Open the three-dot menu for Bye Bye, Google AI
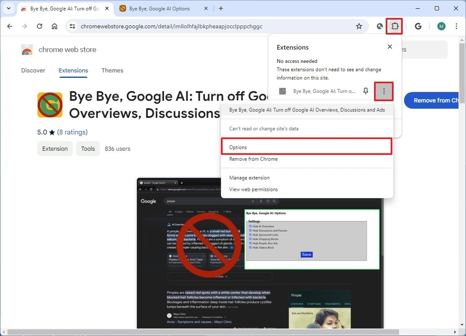The height and width of the screenshot is (336, 466). tap(384, 91)
